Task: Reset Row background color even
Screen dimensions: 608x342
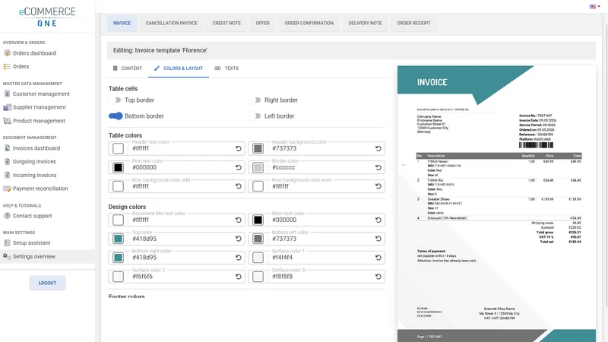Action: 378,186
